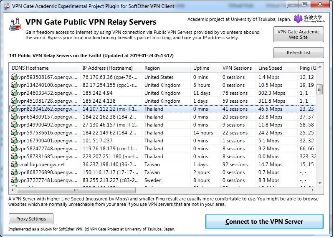334x238 pixels.
Task: Click server icon next to smallfog.opengw.net
Action: [14, 165]
